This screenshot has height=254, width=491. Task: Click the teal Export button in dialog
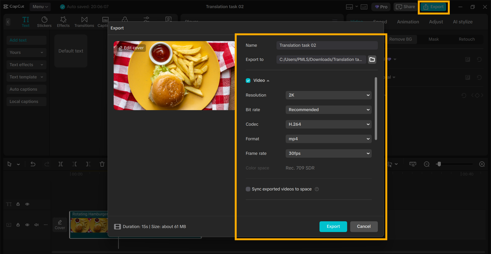(333, 227)
